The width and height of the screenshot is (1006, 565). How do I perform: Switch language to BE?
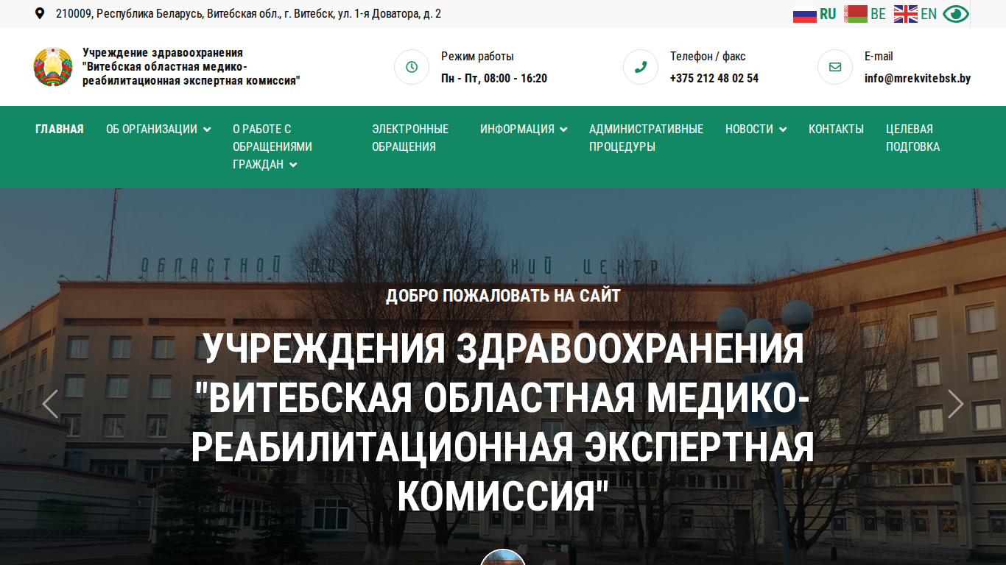878,14
